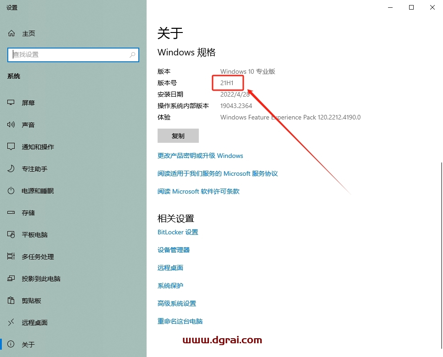Viewport: 443px width, 357px height.
Task: Open 更改产品密钥或升级 Windows link
Action: click(200, 156)
